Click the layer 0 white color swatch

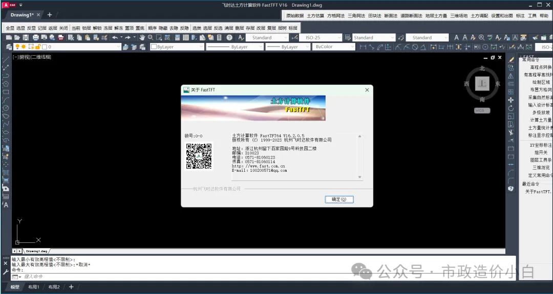[x=45, y=47]
